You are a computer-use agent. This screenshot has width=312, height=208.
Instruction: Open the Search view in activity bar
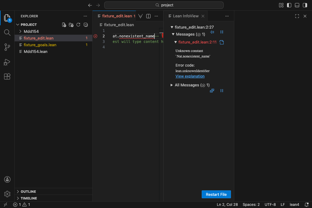coord(7,33)
